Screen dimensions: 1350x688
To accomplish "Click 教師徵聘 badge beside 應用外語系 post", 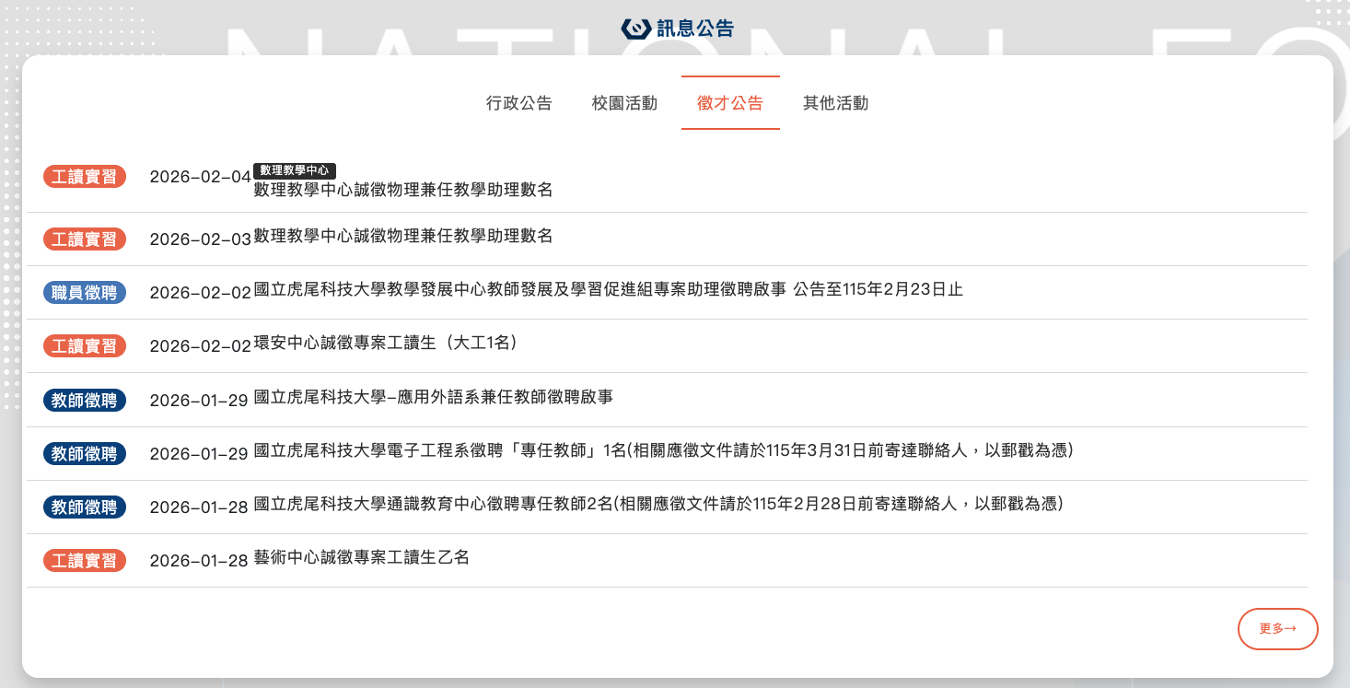I will tap(85, 400).
